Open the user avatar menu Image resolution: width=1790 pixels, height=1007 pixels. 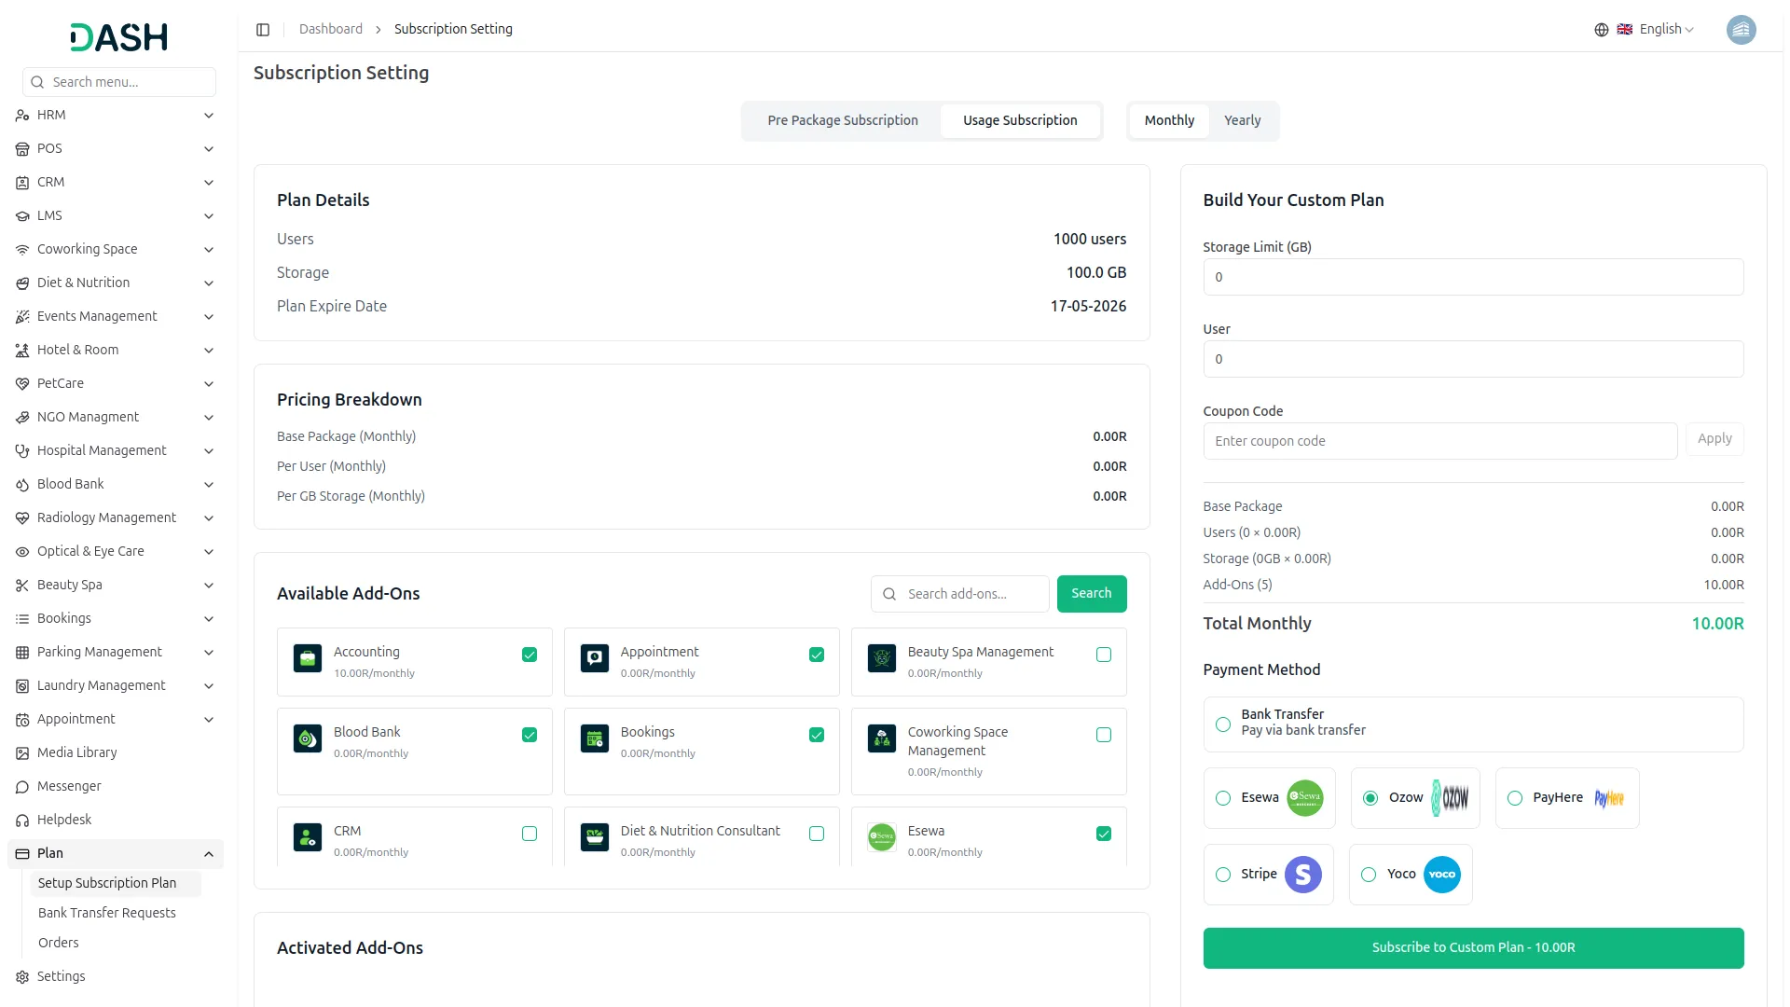click(1741, 29)
